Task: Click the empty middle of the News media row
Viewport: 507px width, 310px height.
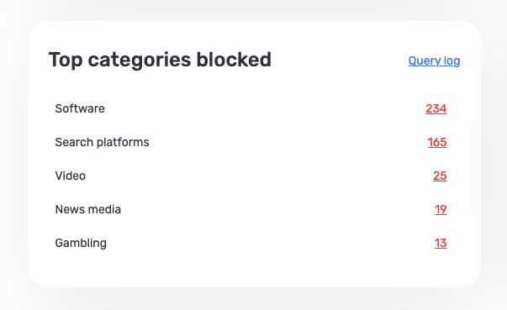Action: point(251,209)
